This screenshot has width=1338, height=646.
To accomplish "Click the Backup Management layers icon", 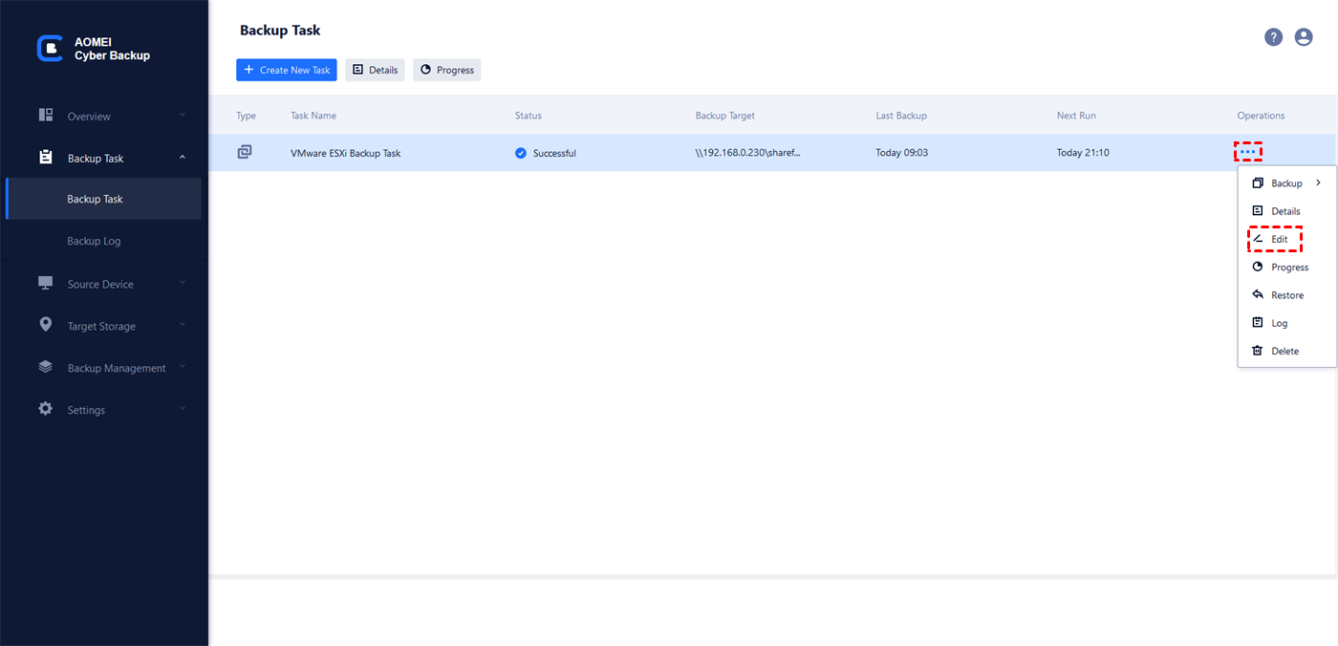I will 46,367.
